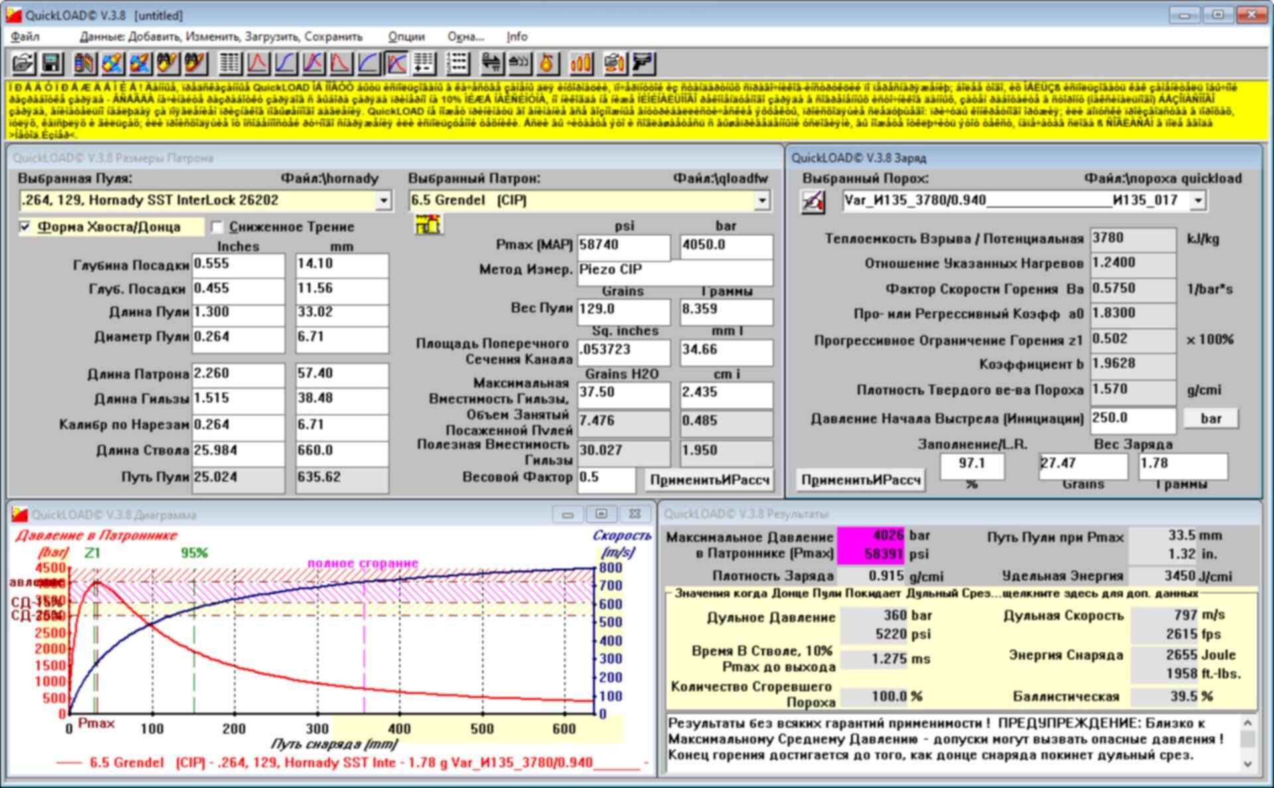The width and height of the screenshot is (1274, 788).
Task: Click the полное сгорание label on the chart
Action: pyautogui.click(x=362, y=563)
